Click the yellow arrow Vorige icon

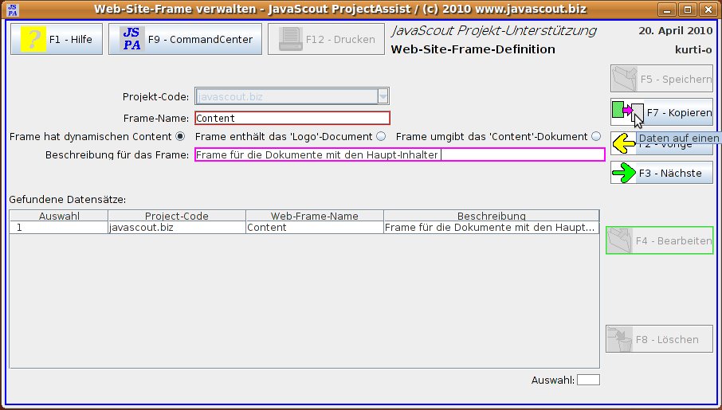[x=623, y=143]
